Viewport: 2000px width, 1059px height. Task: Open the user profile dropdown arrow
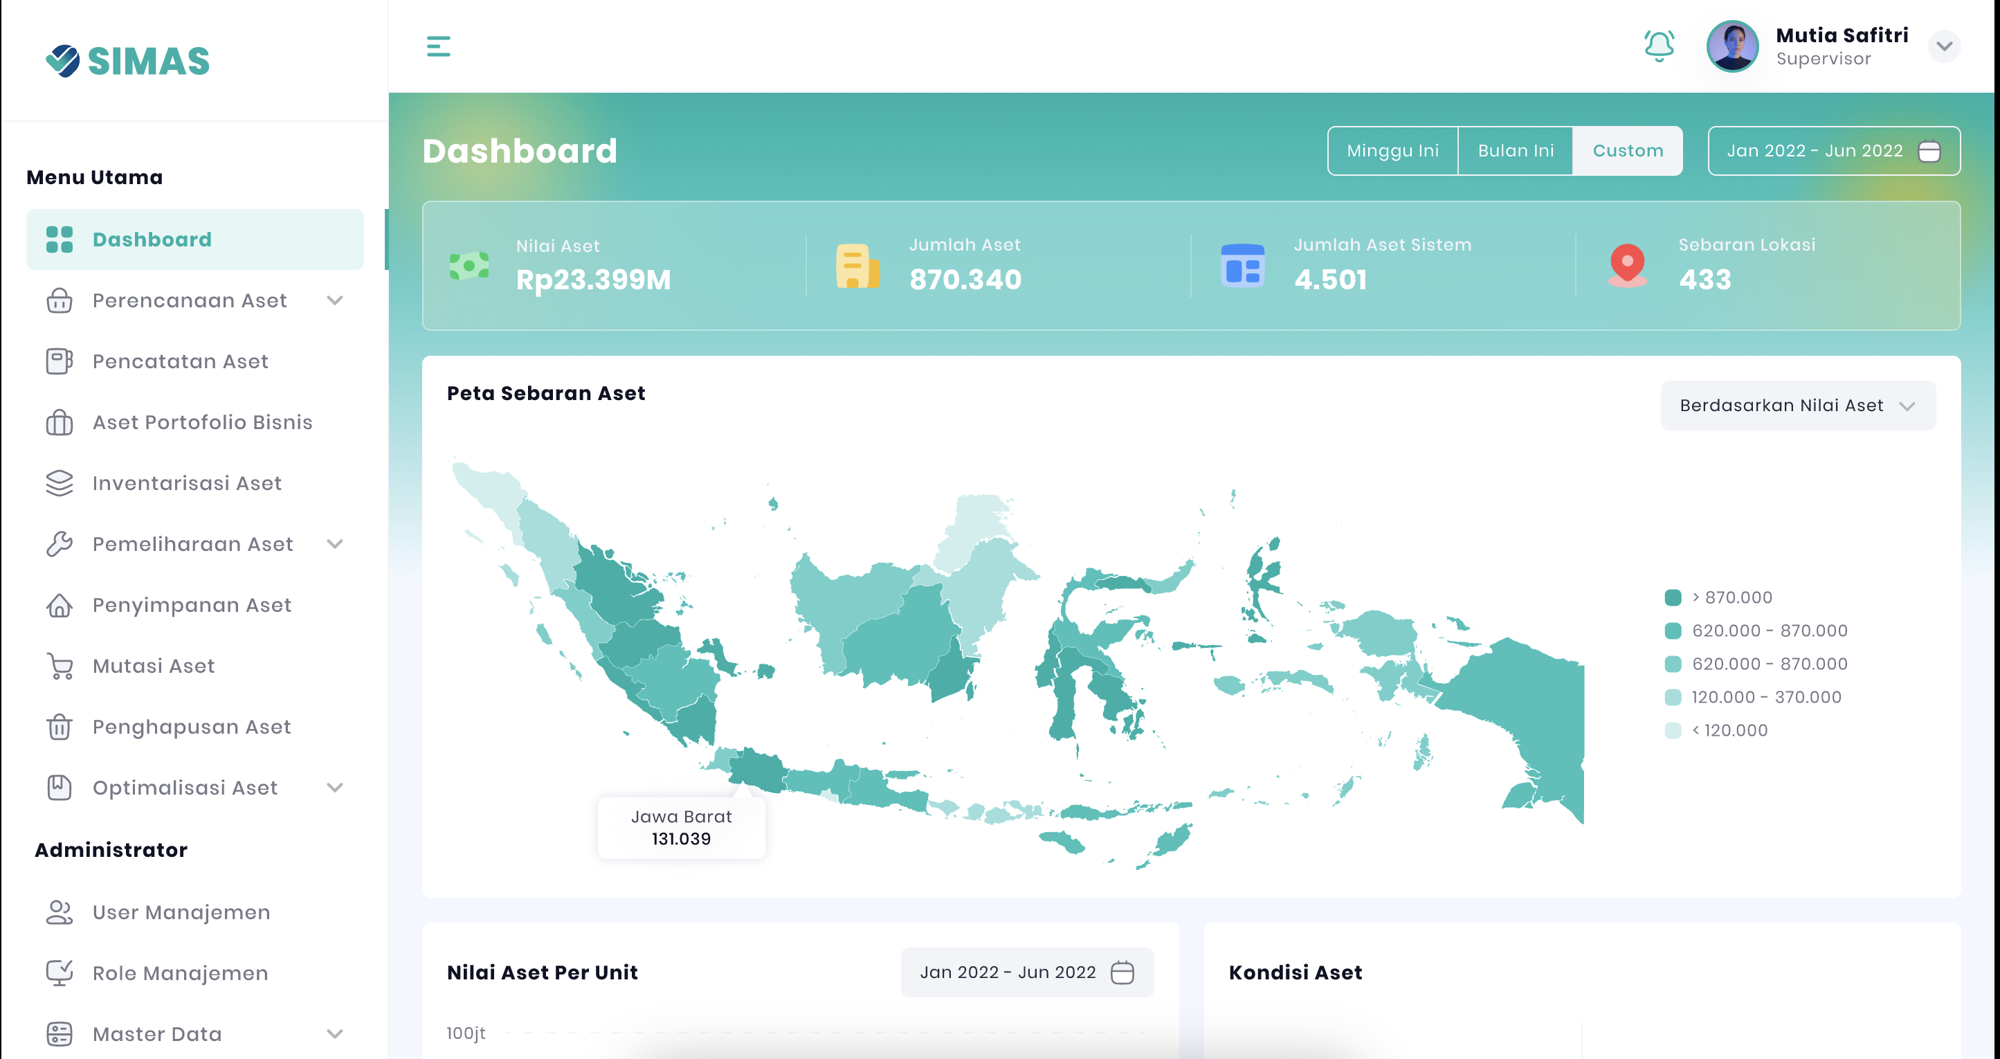pyautogui.click(x=1943, y=46)
